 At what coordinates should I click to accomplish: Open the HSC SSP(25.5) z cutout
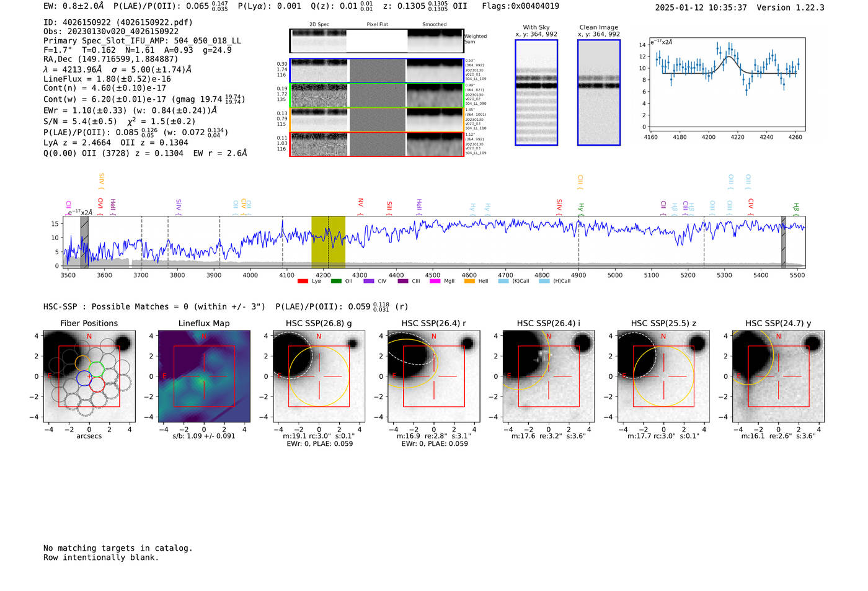tap(663, 376)
